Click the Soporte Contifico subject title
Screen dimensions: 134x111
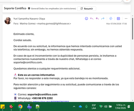15,8
